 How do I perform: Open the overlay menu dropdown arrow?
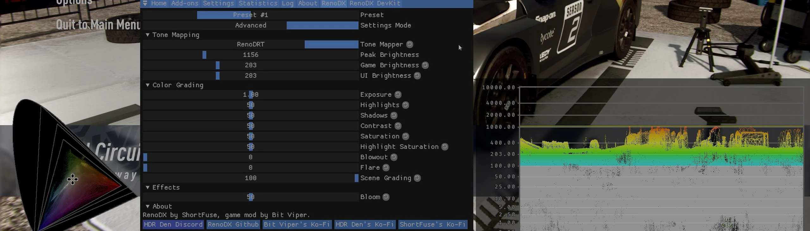(x=145, y=3)
